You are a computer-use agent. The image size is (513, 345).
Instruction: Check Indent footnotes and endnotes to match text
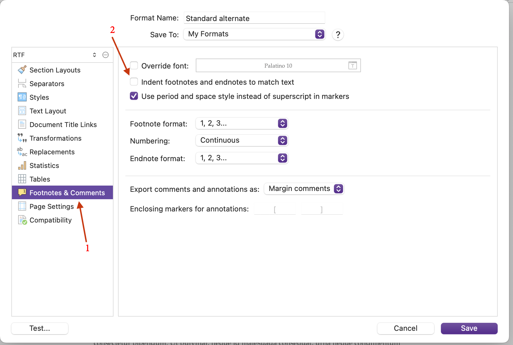pyautogui.click(x=134, y=82)
